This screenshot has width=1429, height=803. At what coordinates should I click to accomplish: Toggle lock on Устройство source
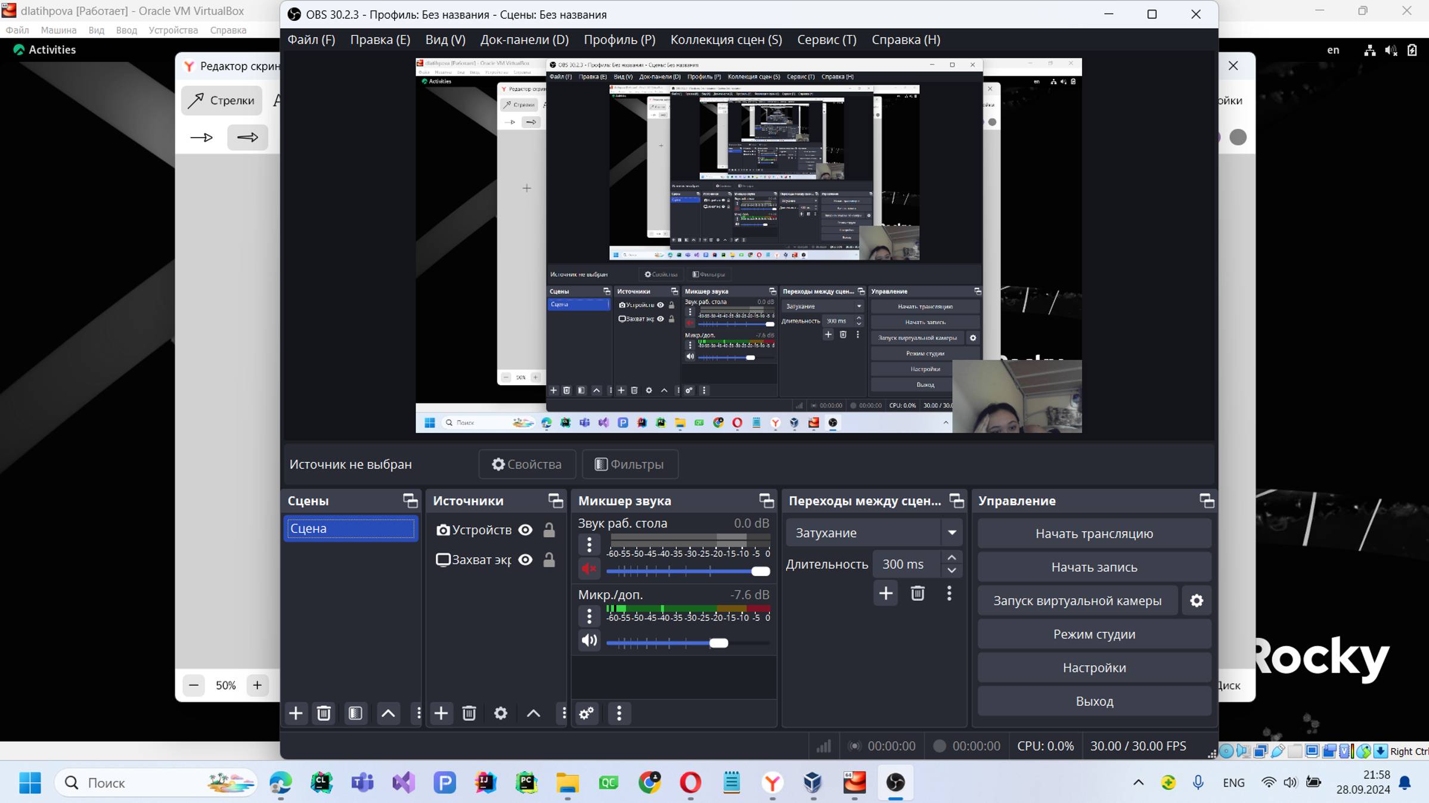coord(548,529)
